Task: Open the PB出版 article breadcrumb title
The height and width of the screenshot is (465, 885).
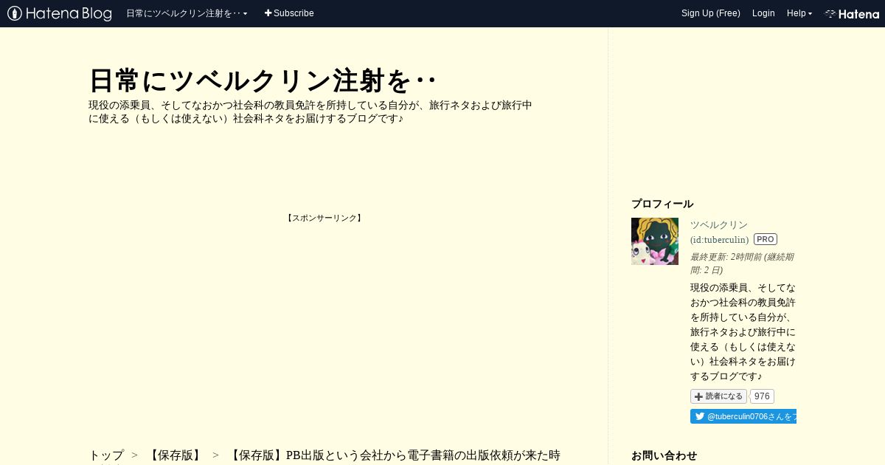Action: [394, 455]
